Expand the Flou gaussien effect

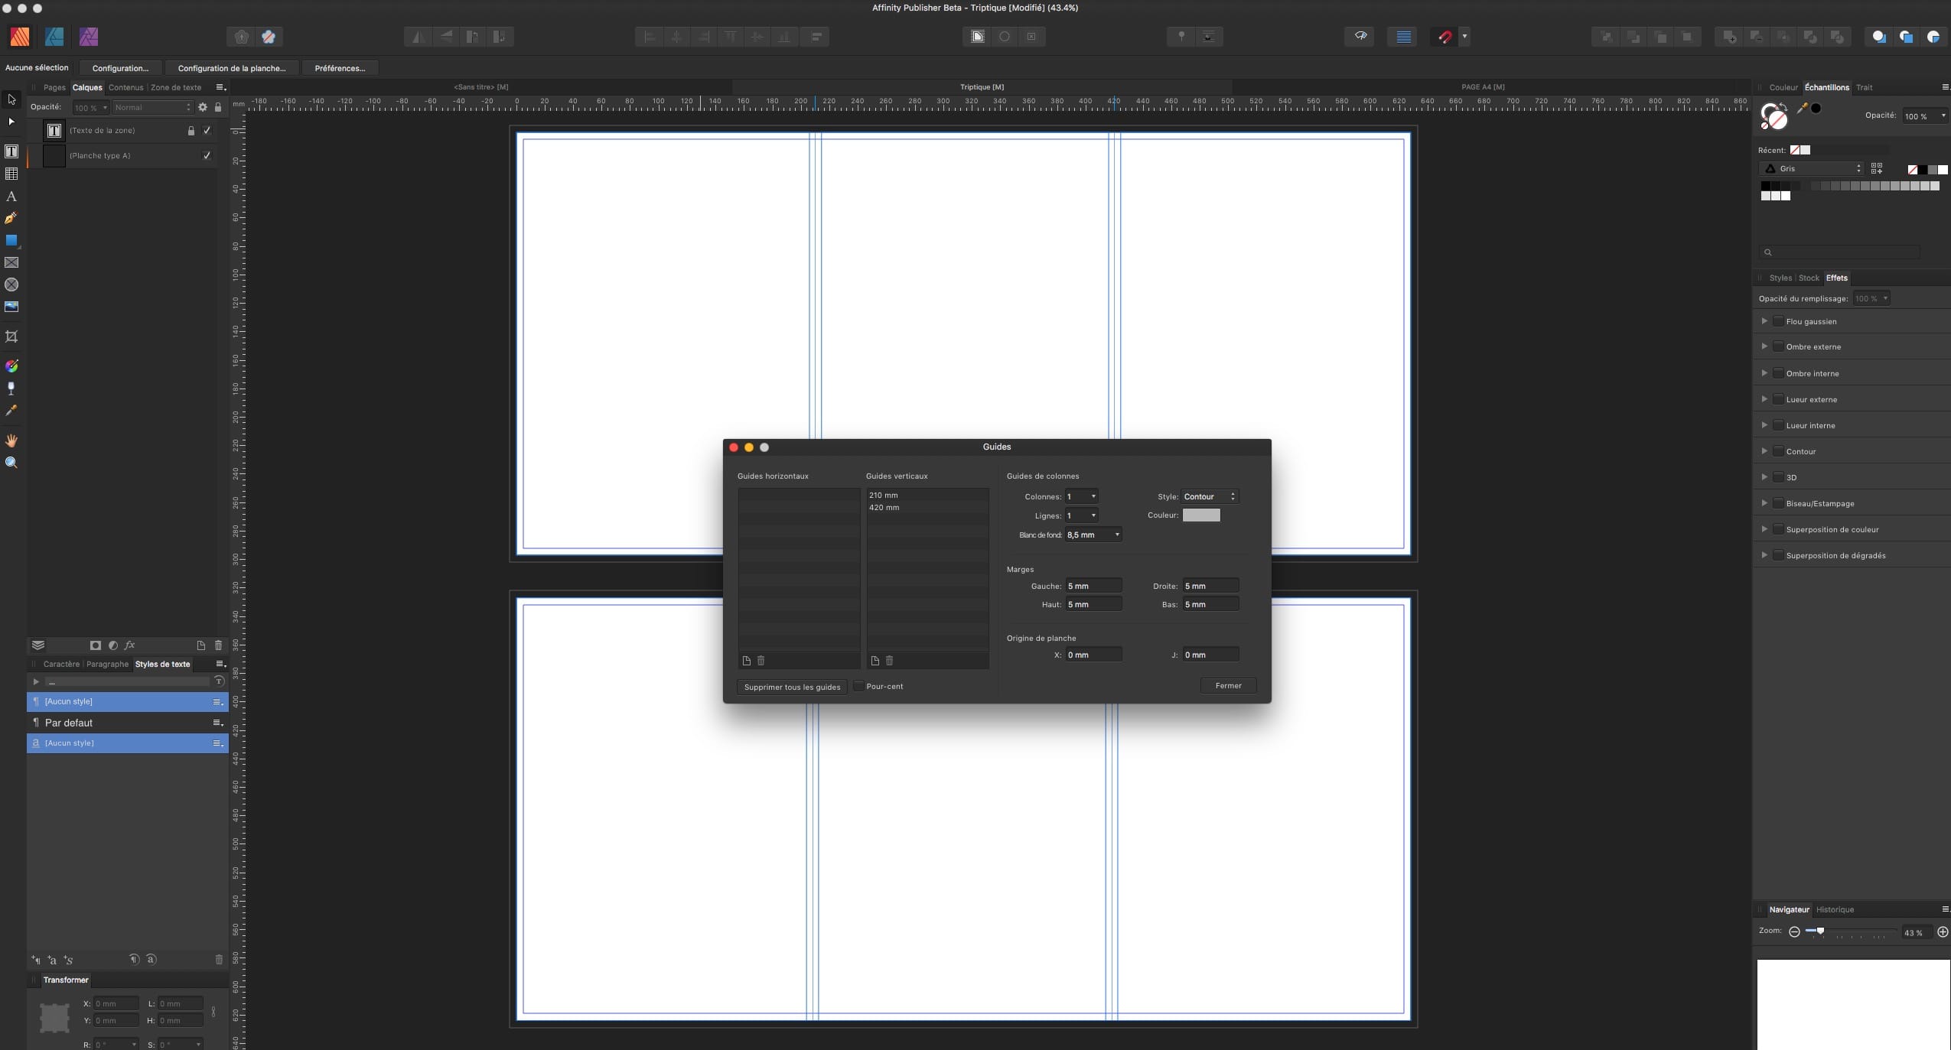click(x=1764, y=321)
